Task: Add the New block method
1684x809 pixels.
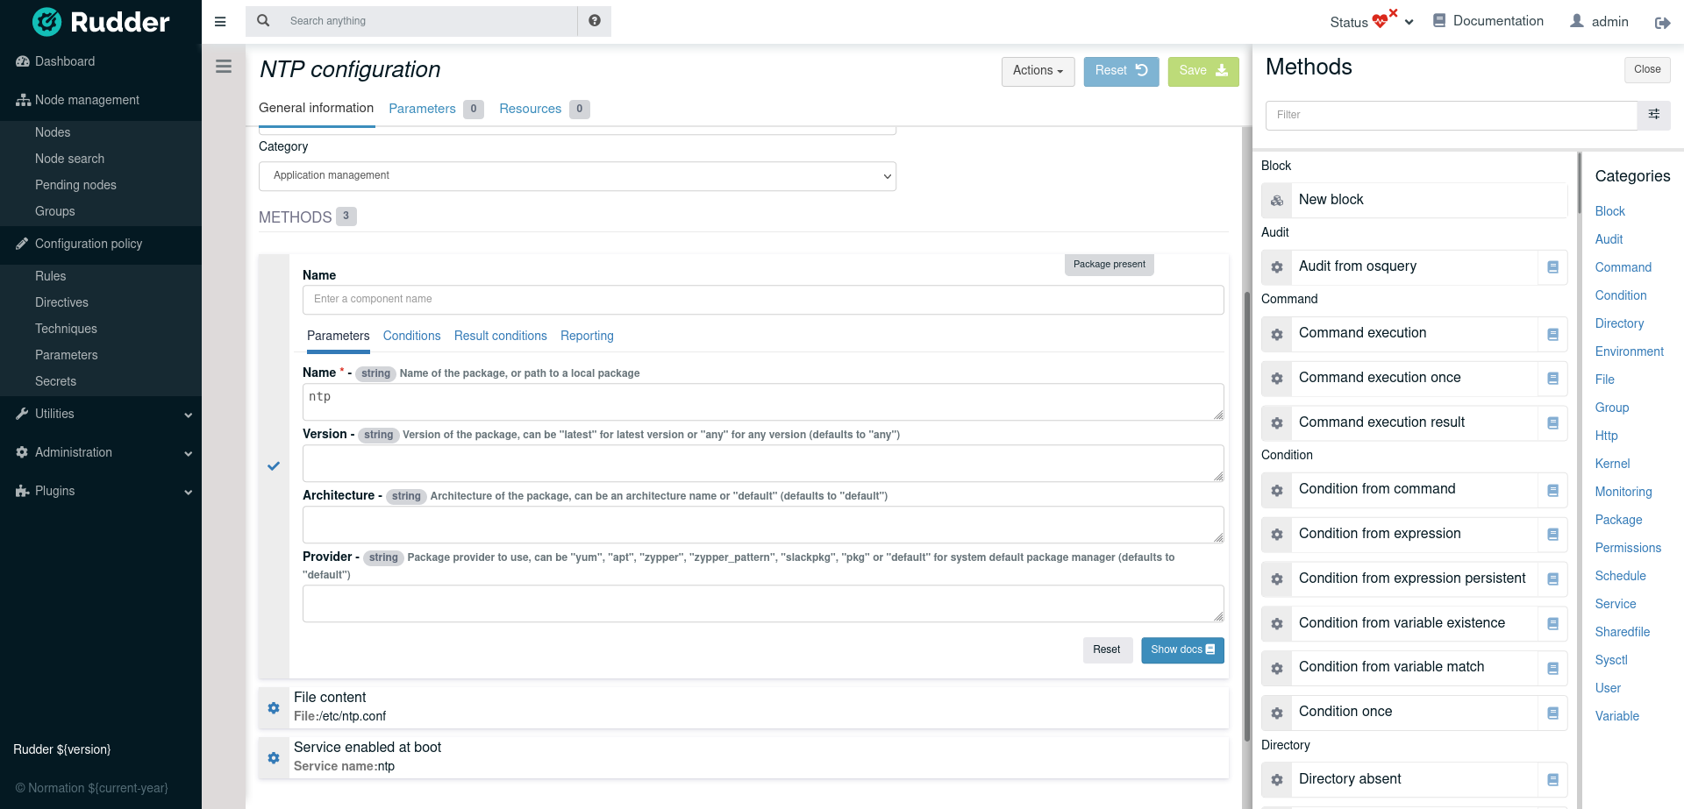Action: 1414,200
